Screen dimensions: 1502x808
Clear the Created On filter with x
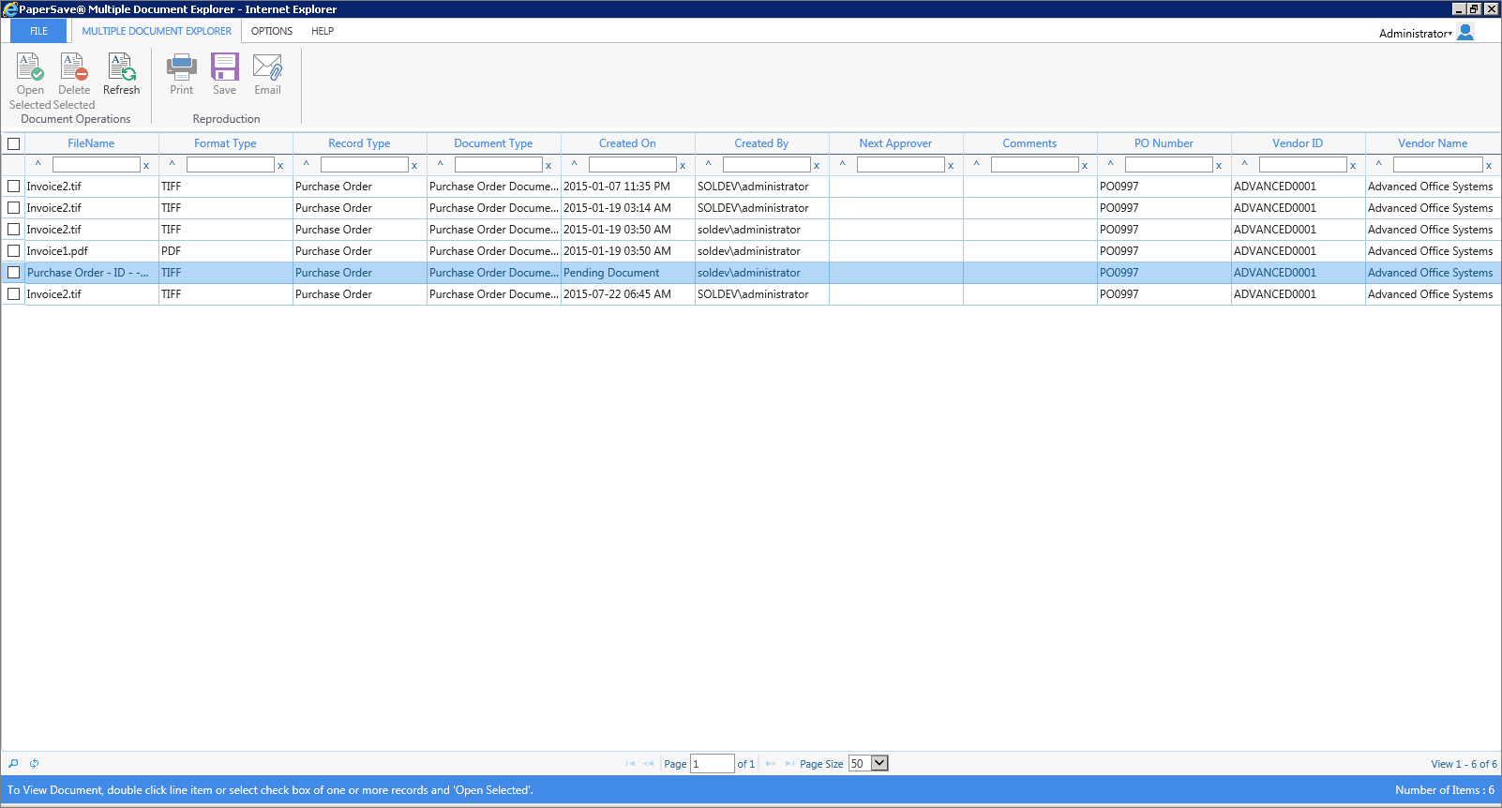(x=683, y=166)
